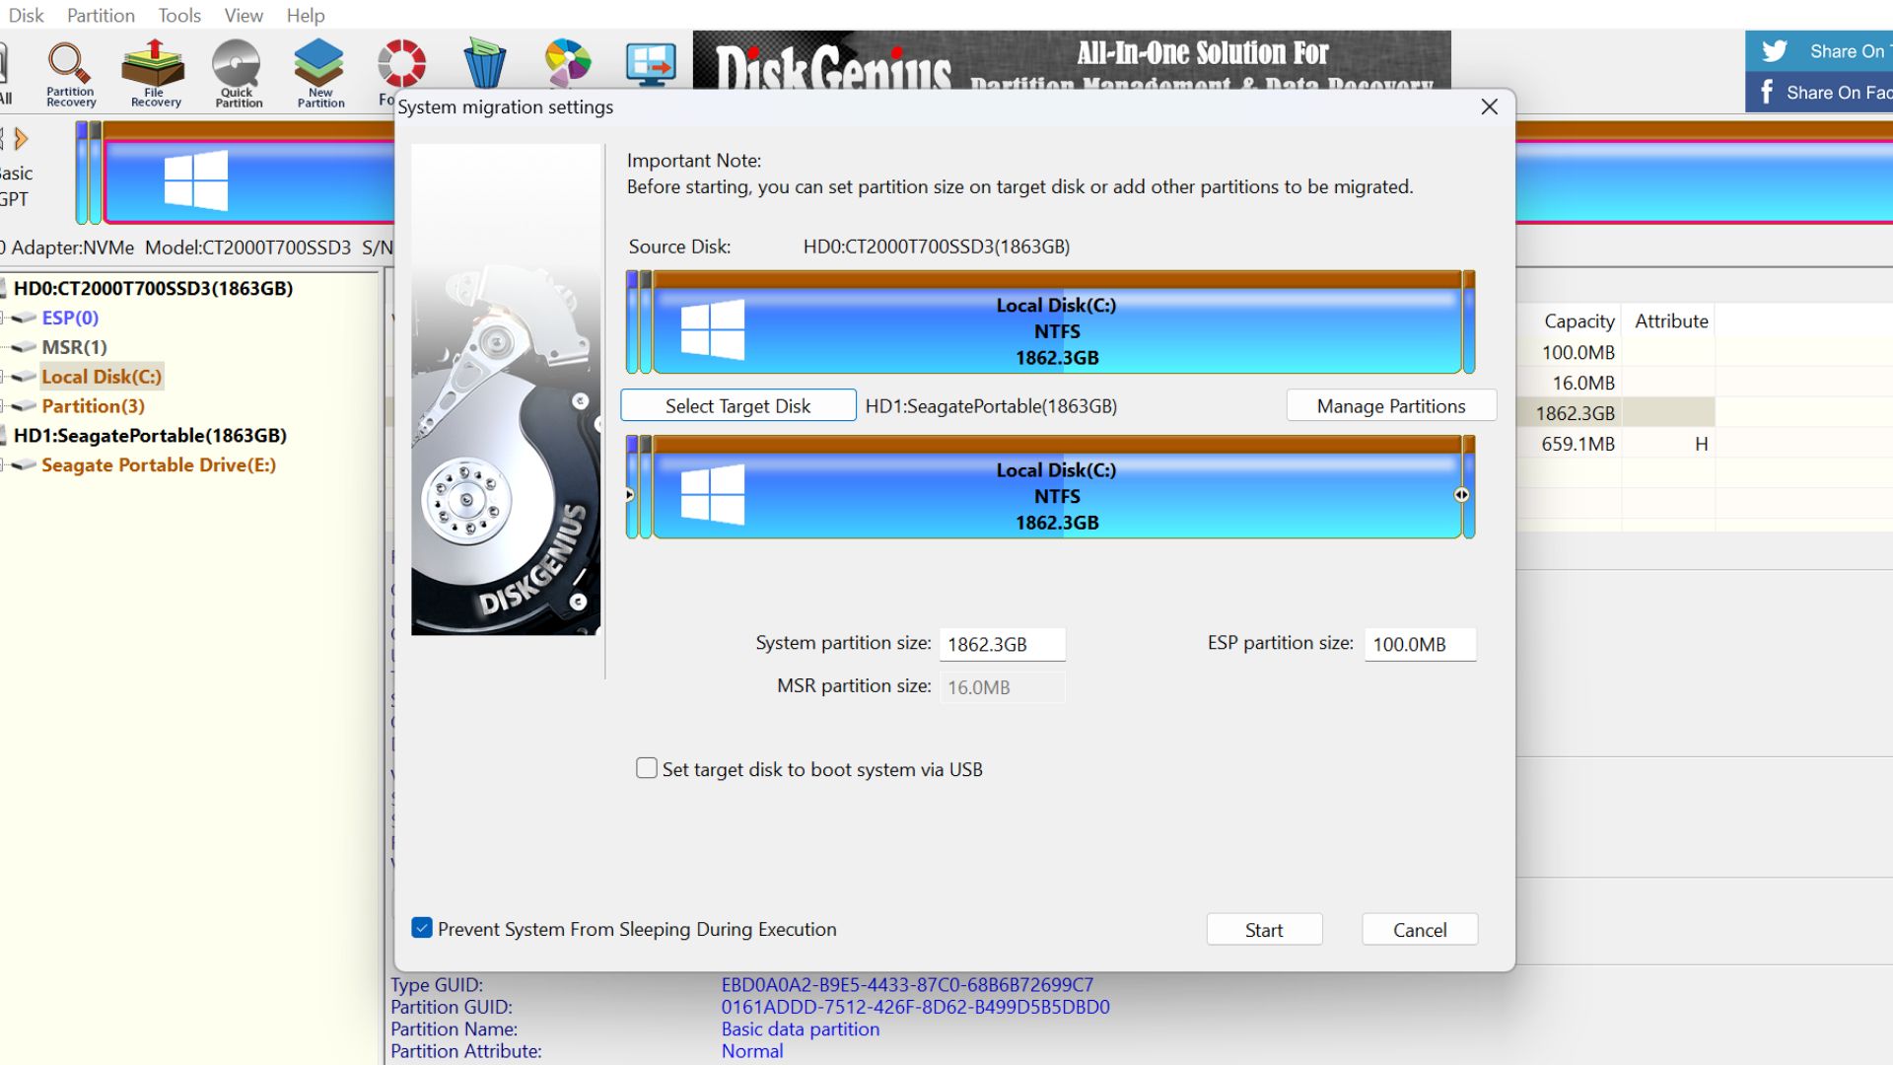Uncheck Prevent System From Sleeping During Execution
The image size is (1893, 1065).
[x=422, y=928]
